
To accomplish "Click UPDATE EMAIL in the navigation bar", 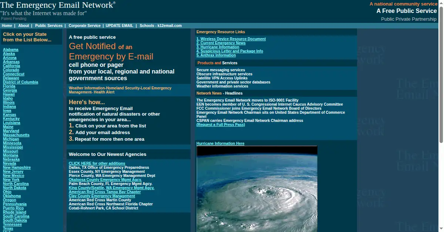I will (120, 25).
